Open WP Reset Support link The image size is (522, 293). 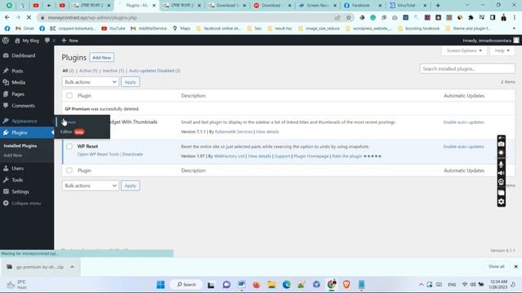(x=282, y=156)
